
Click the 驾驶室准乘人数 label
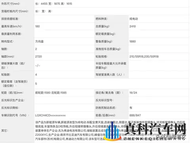[110, 75]
